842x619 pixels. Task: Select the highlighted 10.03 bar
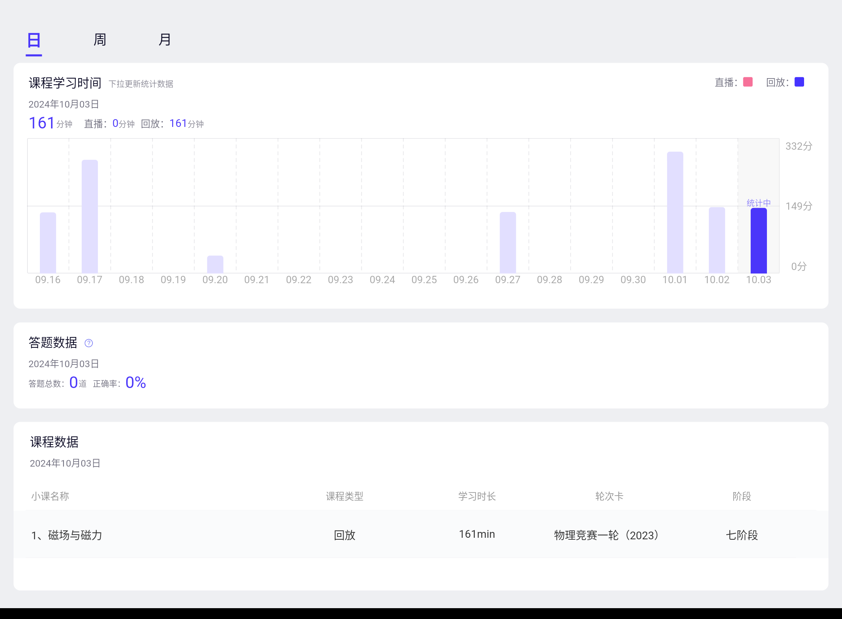click(758, 241)
